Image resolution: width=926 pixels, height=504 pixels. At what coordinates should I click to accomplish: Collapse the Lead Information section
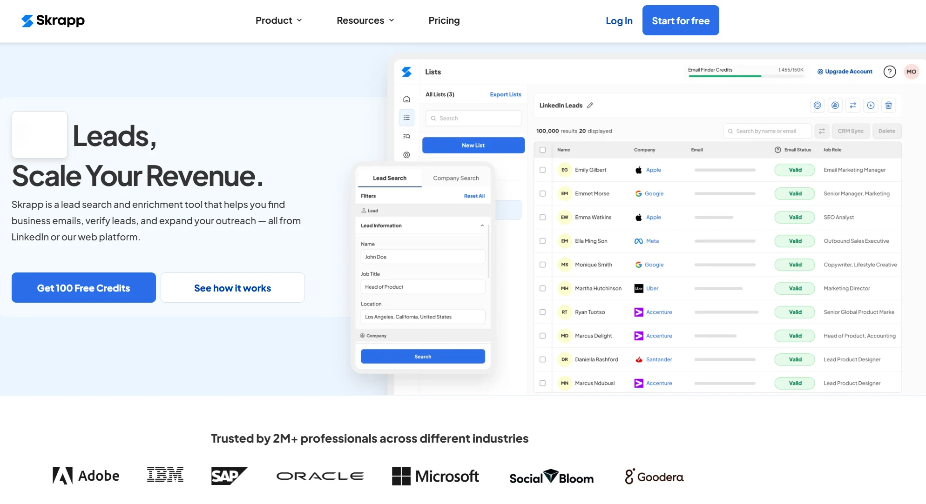tap(482, 225)
